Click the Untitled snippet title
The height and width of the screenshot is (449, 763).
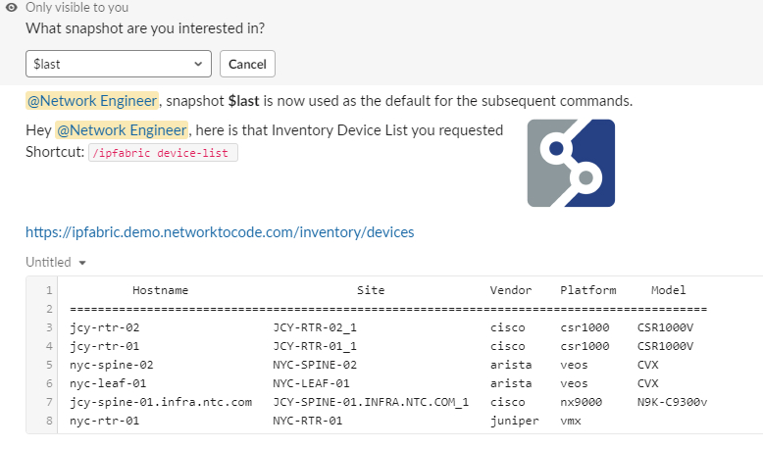coord(48,262)
